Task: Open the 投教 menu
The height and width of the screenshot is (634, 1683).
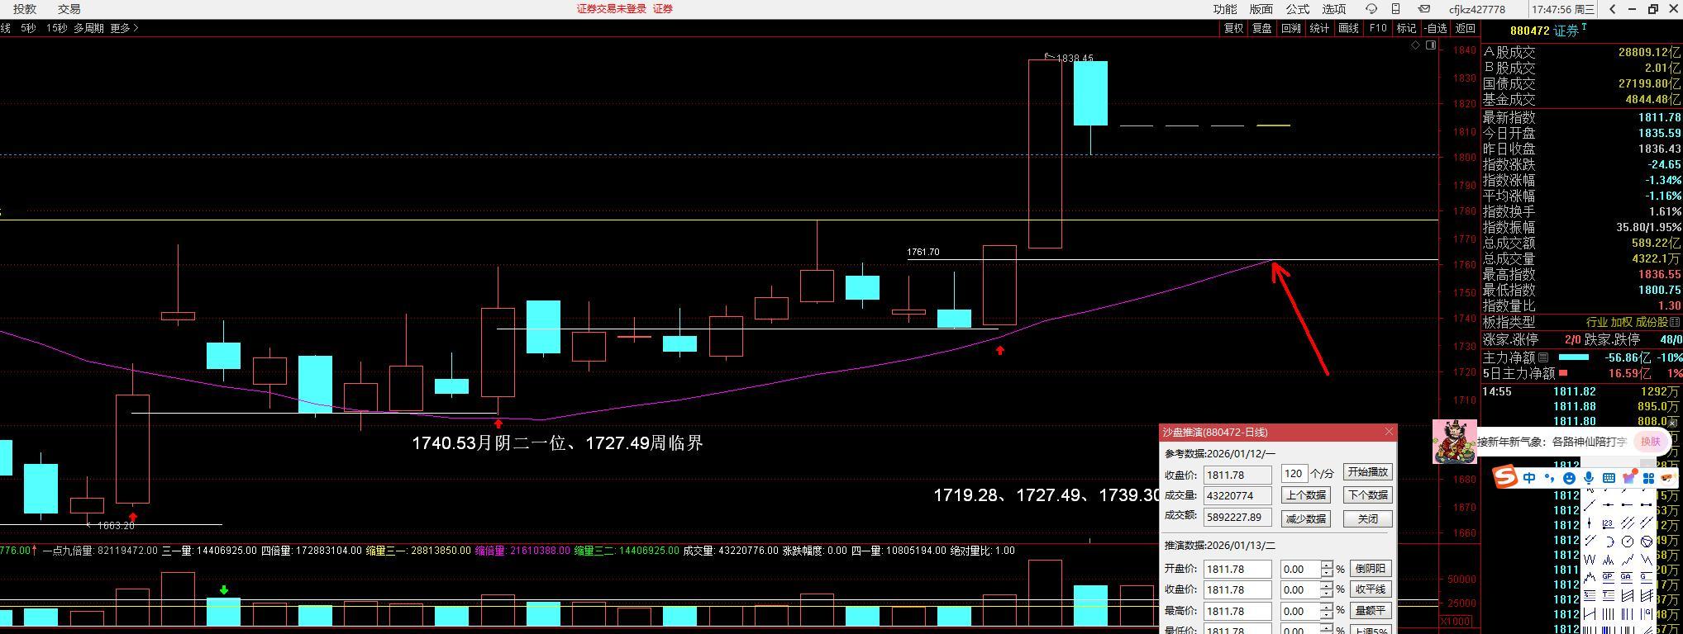Action: coord(25,9)
